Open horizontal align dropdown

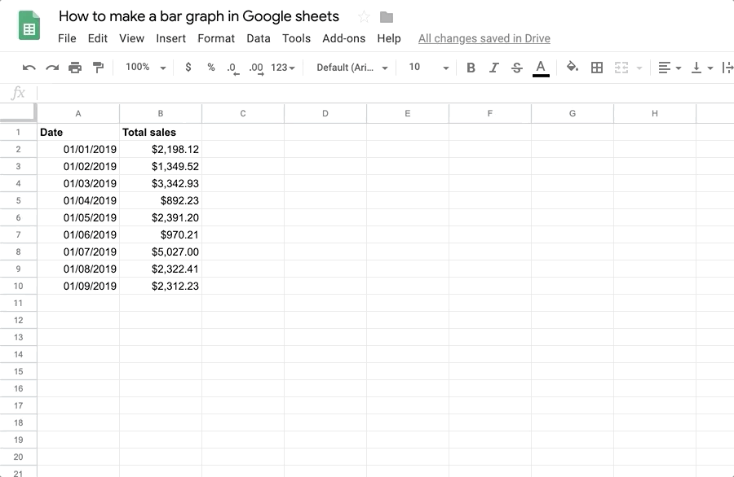(x=670, y=68)
